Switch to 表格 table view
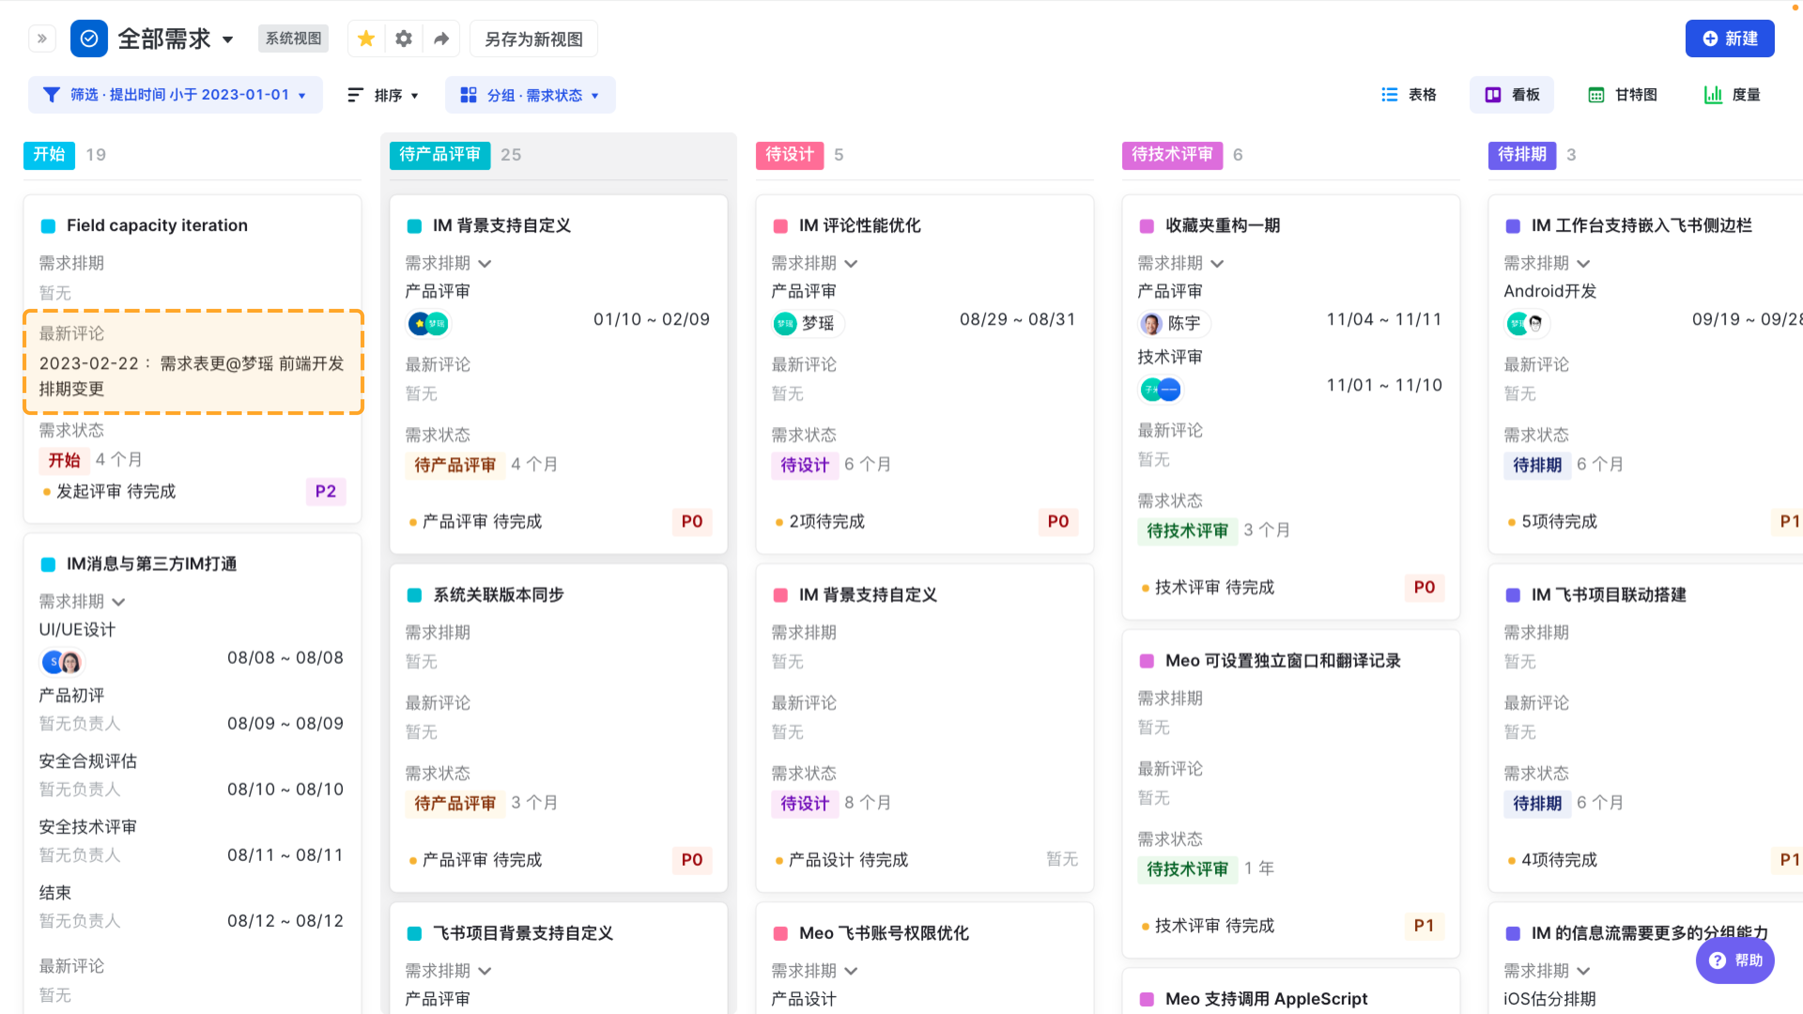The image size is (1803, 1014). point(1408,94)
